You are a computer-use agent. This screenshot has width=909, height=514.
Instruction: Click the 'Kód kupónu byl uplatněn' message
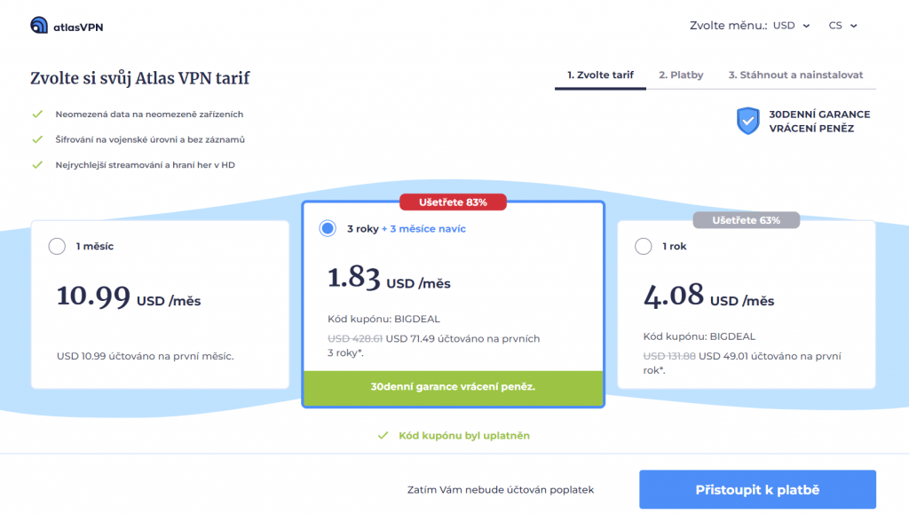pos(464,436)
